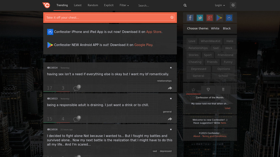Follow the Google Play link
This screenshot has width=280, height=157.
[x=143, y=45]
